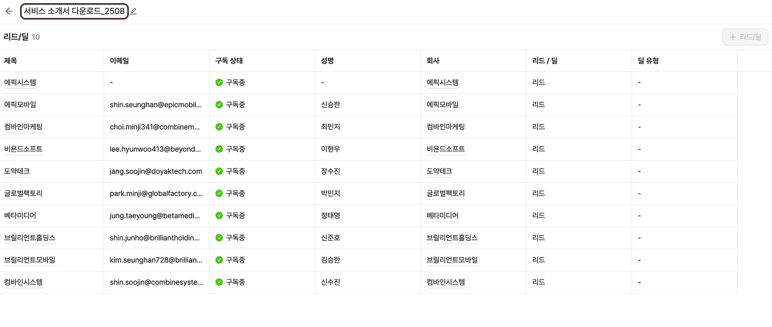Click the 리드 / 딜 column header
This screenshot has width=772, height=327.
(545, 61)
